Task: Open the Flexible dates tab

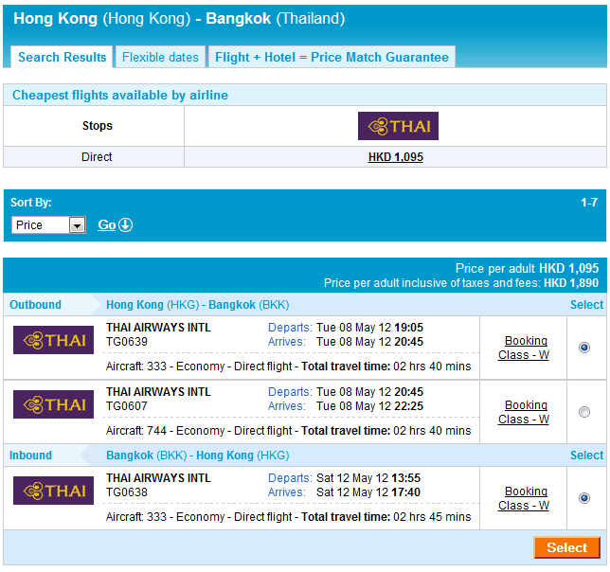Action: tap(160, 57)
